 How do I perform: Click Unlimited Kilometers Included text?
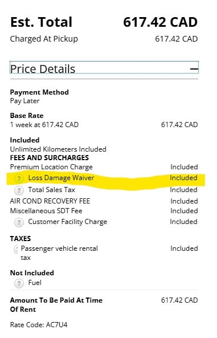pyautogui.click(x=58, y=149)
